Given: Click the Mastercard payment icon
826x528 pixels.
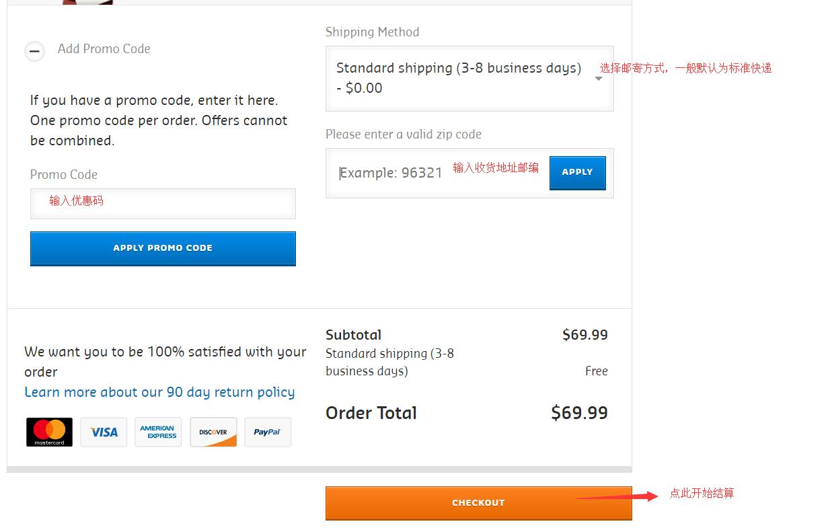Looking at the screenshot, I should pyautogui.click(x=49, y=432).
